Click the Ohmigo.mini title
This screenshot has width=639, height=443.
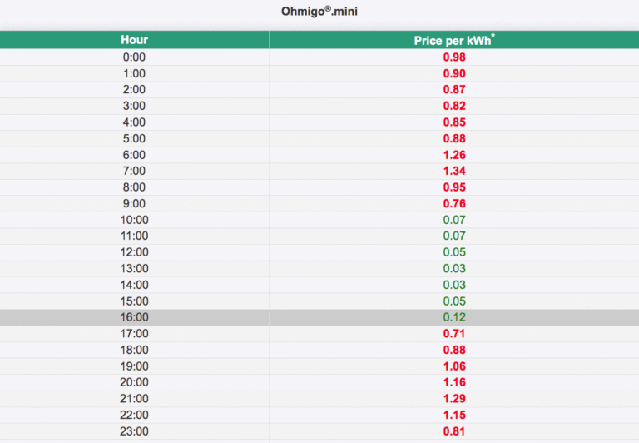point(319,11)
